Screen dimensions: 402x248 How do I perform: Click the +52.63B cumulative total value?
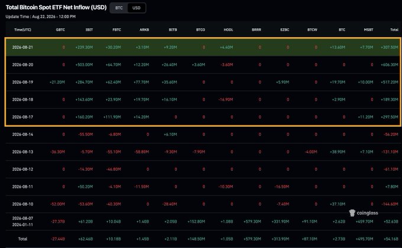click(x=391, y=221)
